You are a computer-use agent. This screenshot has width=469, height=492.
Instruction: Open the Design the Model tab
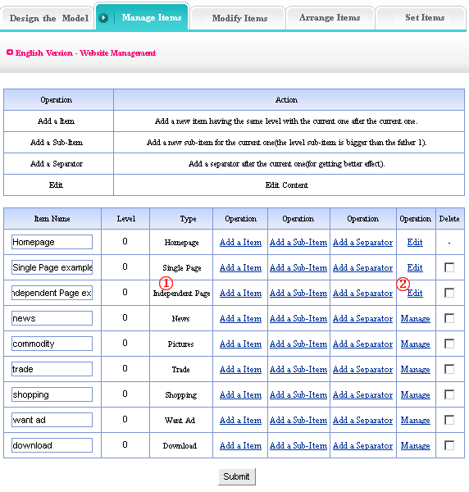(x=49, y=18)
